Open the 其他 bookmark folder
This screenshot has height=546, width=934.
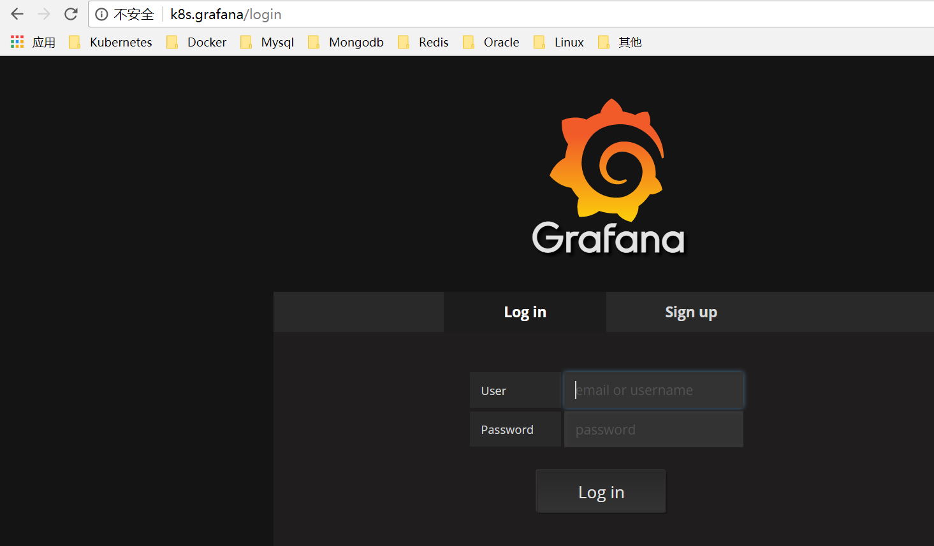620,42
